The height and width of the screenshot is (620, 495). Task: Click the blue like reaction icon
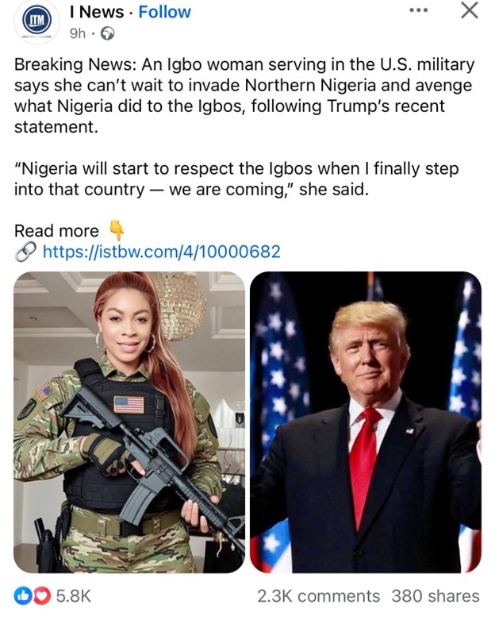tap(23, 596)
